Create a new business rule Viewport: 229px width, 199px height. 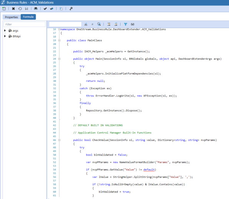pos(4,9)
